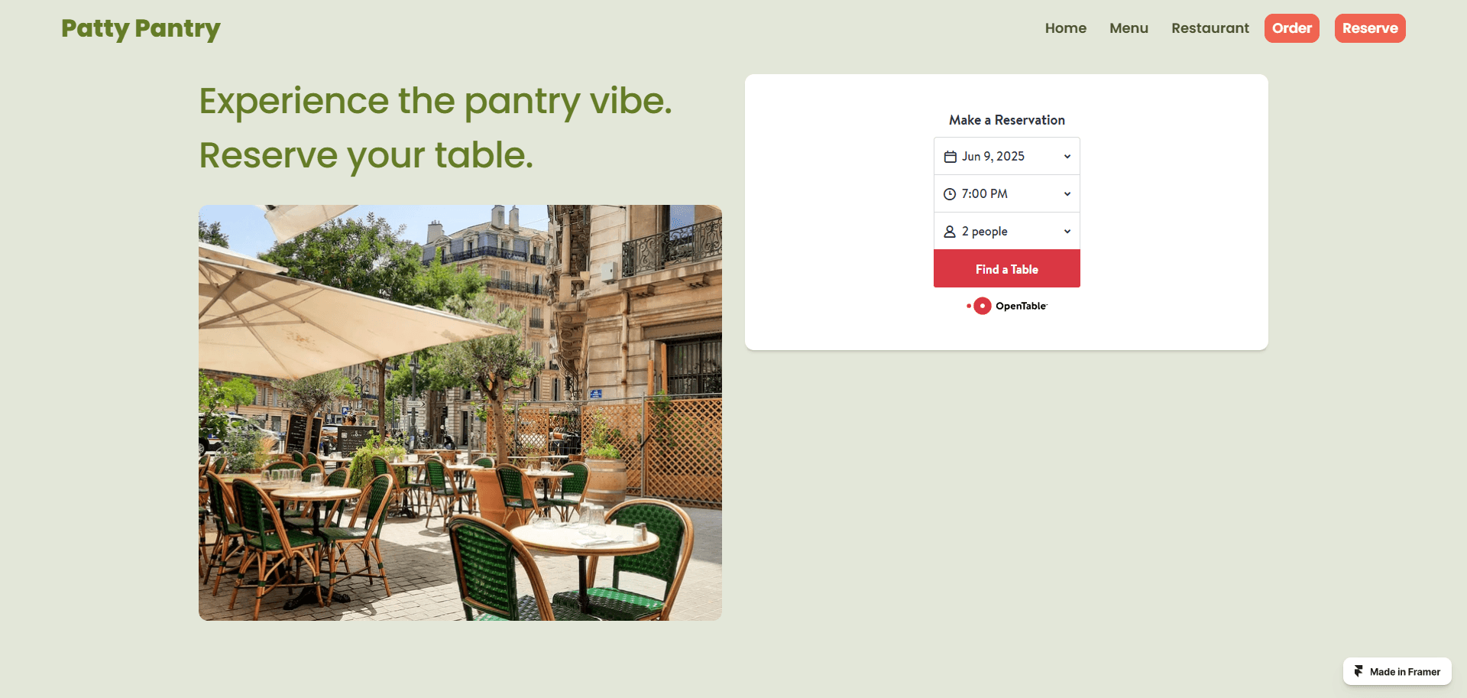Click the OpenTable wordmark text
This screenshot has height=698, width=1467.
[1021, 306]
